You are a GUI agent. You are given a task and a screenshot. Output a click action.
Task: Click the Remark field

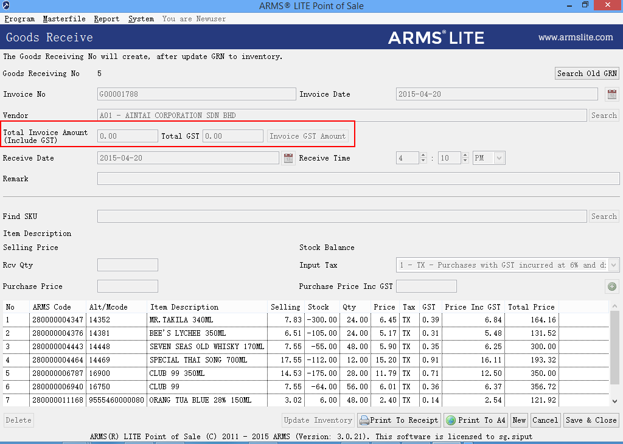358,179
